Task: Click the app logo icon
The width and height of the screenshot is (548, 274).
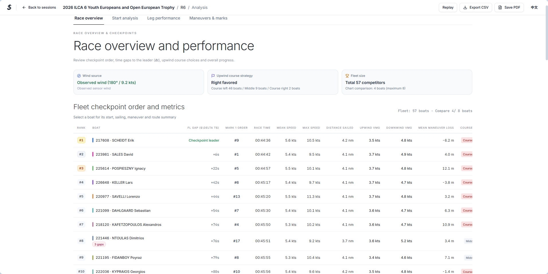Action: click(9, 7)
